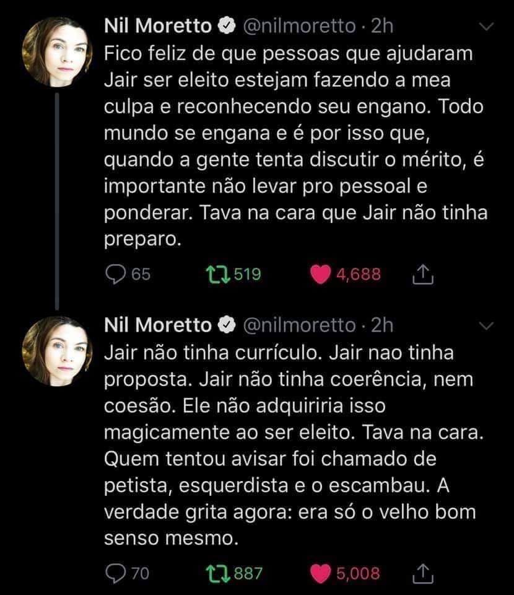Image resolution: width=514 pixels, height=595 pixels.
Task: Open the tweet starting "Jair não tinha currículo"
Action: tap(279, 442)
